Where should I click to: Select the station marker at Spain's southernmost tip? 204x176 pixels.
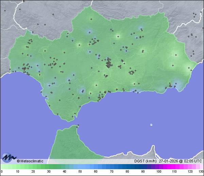point(72,117)
